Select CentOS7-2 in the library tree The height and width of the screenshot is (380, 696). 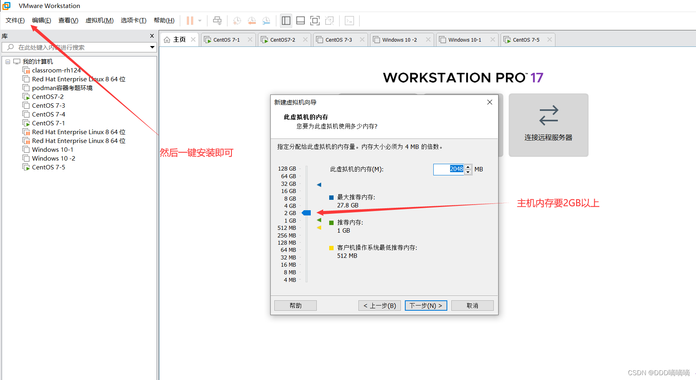click(x=48, y=97)
